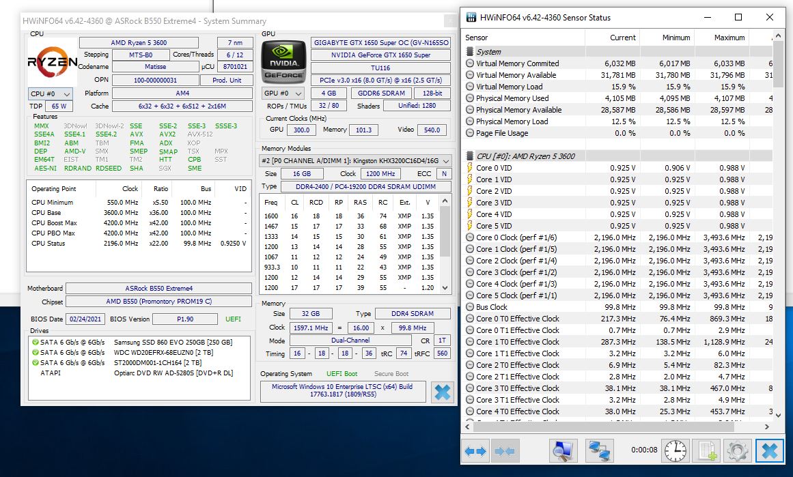Click memory timings scroll up arrow
The image size is (793, 477).
445,201
